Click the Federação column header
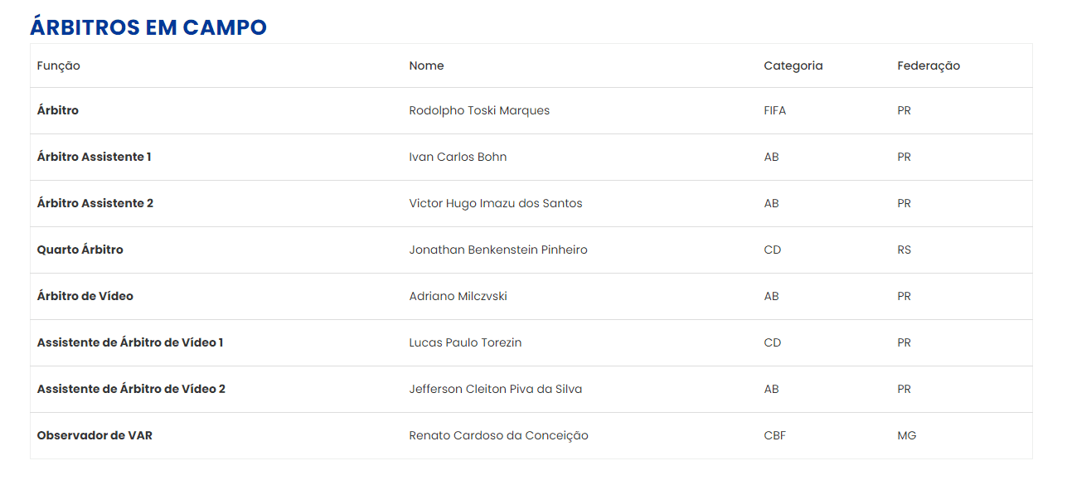This screenshot has width=1067, height=485. (928, 65)
